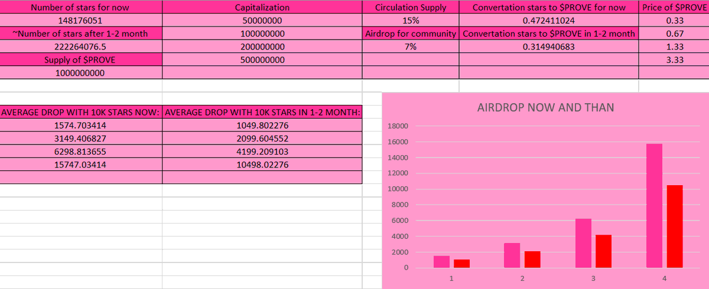This screenshot has width=709, height=289.
Task: Click the conversion value 0.472411024
Action: click(549, 21)
